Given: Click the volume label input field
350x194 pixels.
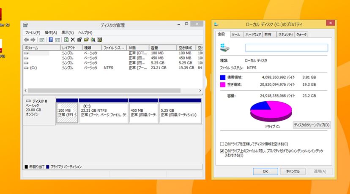Looking at the screenshot, I should tap(287, 48).
